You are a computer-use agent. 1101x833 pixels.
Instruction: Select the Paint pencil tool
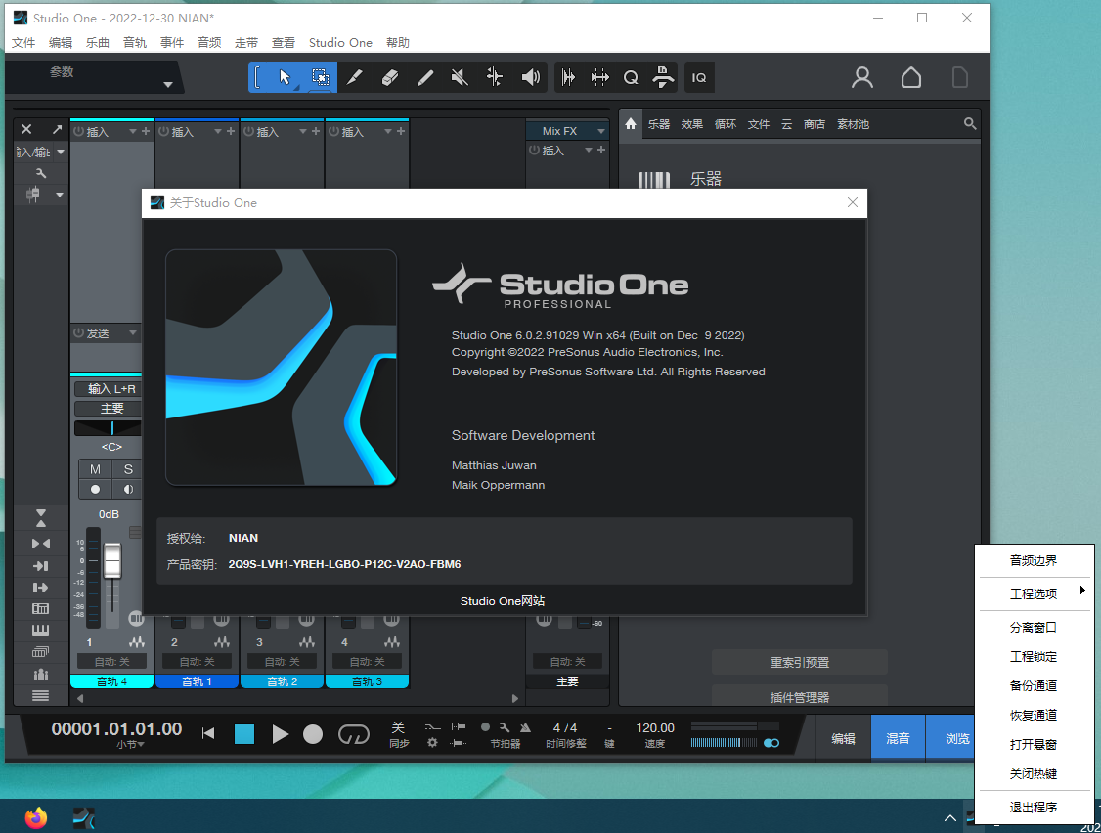(x=424, y=77)
